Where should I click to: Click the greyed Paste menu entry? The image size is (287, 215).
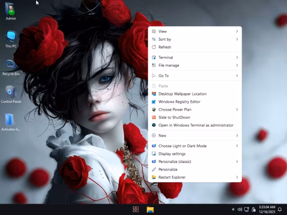(x=195, y=86)
